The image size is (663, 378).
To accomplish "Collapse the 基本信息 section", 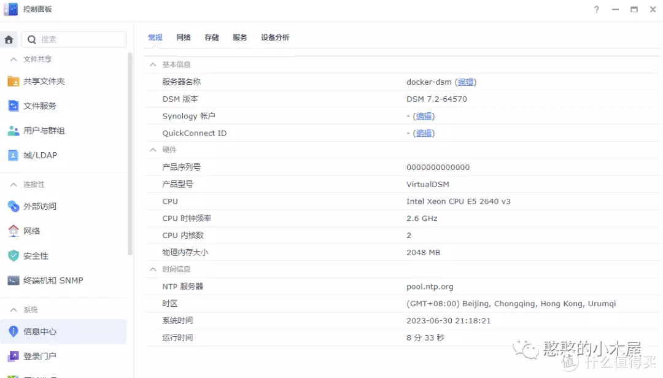I will point(153,64).
